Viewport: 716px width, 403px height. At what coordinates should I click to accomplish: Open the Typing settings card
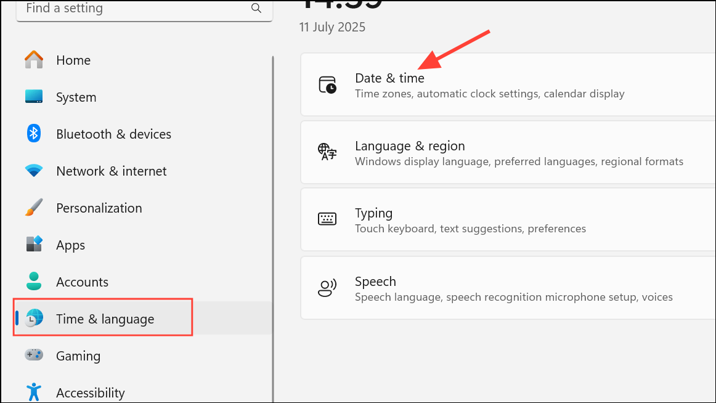pyautogui.click(x=508, y=219)
